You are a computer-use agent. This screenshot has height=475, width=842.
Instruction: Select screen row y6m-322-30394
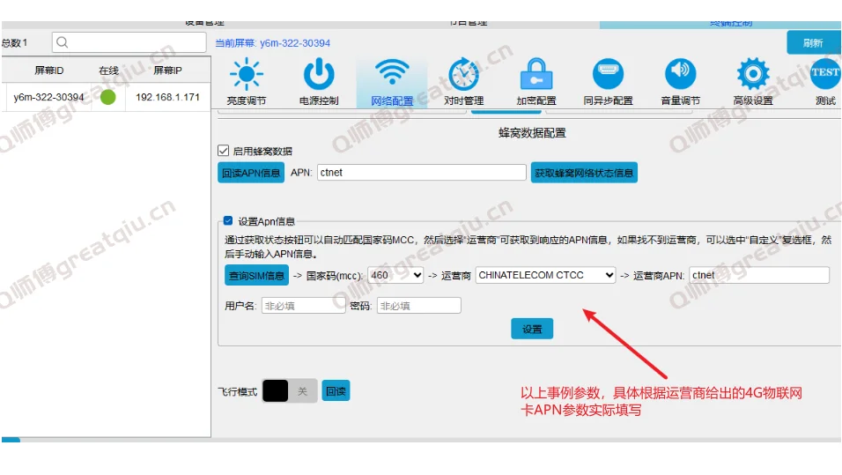pyautogui.click(x=49, y=97)
